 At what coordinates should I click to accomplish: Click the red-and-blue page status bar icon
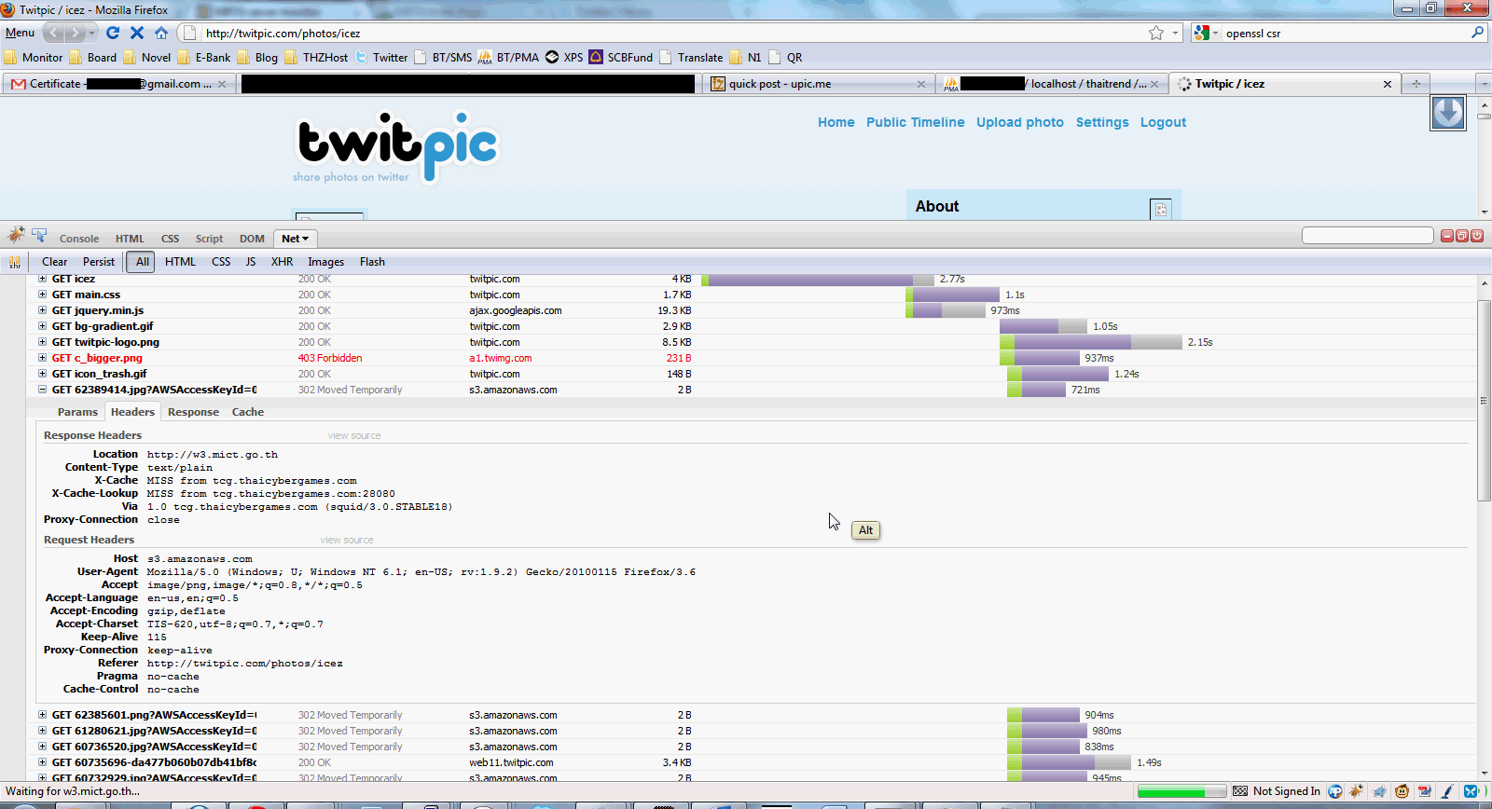(x=1425, y=791)
